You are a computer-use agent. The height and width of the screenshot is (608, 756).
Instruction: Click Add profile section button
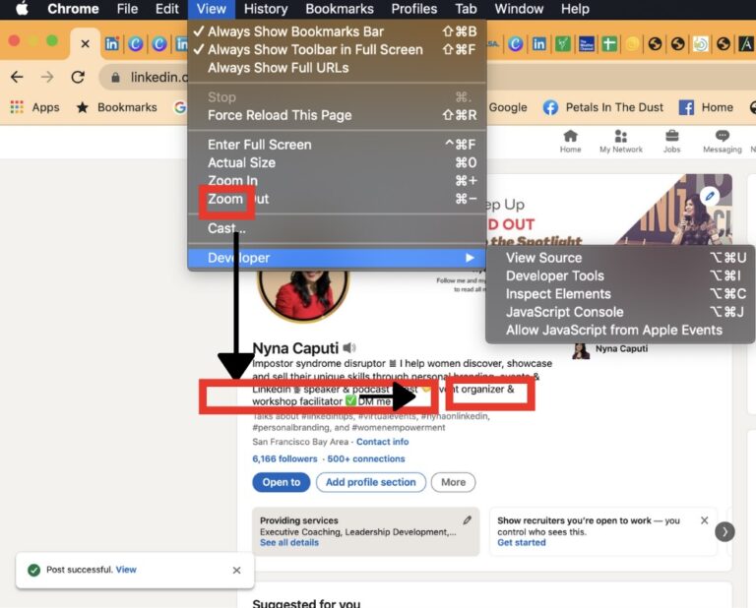coord(371,482)
